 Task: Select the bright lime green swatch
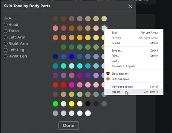[x=56, y=104]
